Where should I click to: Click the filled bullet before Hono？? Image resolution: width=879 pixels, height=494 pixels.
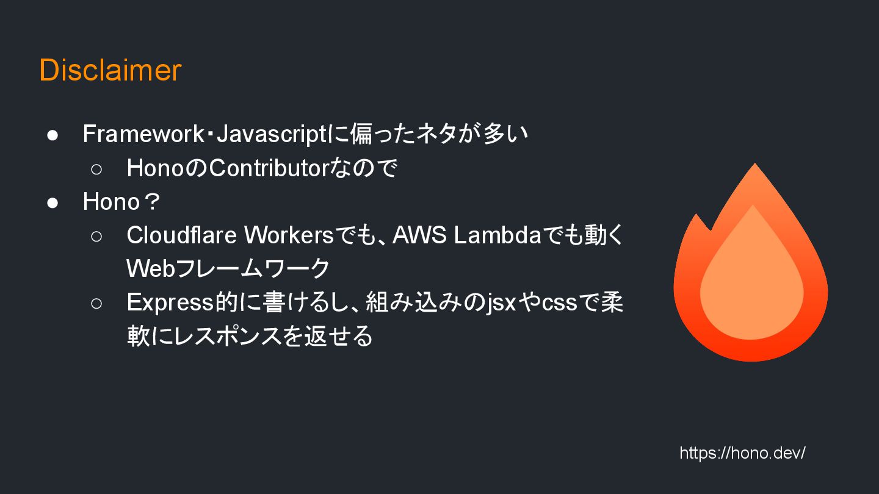pos(52,203)
